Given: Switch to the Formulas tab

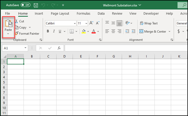Looking at the screenshot, I should 83,14.
